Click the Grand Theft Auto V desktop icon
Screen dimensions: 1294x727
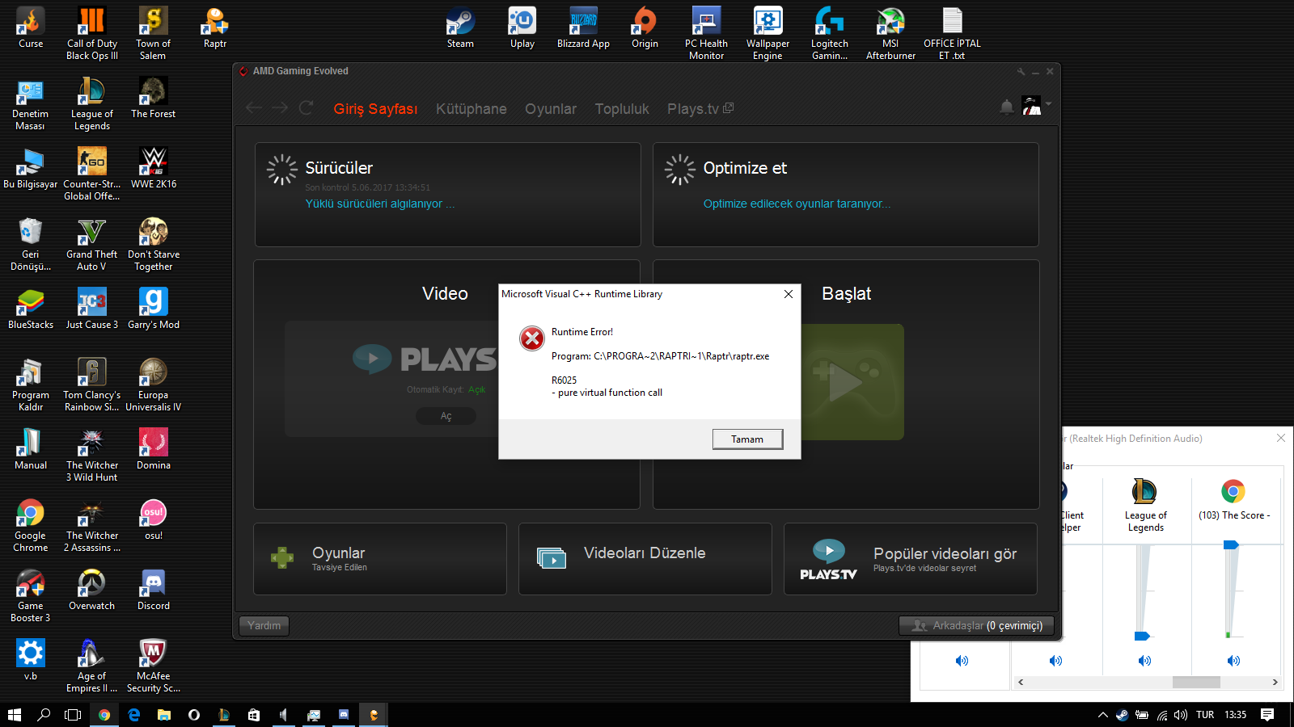point(91,245)
